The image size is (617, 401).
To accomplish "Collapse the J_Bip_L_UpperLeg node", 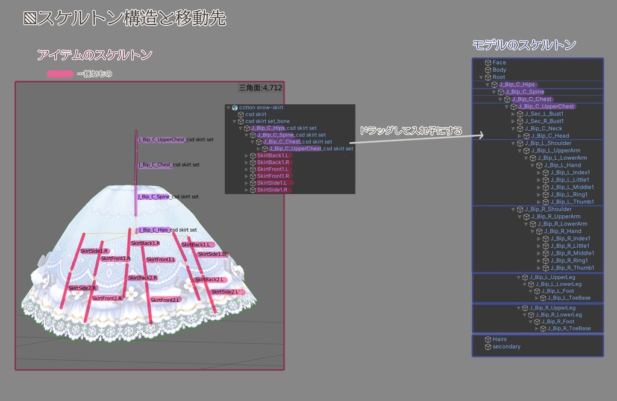I will point(519,278).
